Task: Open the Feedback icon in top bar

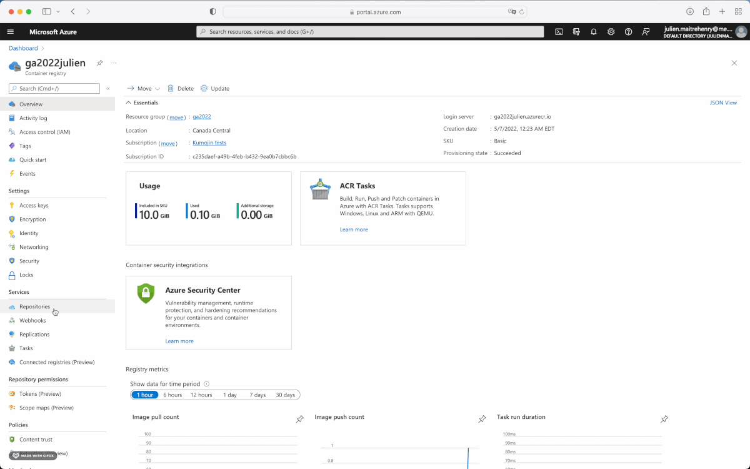Action: pyautogui.click(x=646, y=32)
